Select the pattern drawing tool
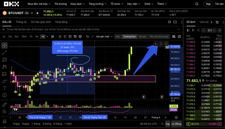The height and width of the screenshot is (129, 225). (4, 66)
